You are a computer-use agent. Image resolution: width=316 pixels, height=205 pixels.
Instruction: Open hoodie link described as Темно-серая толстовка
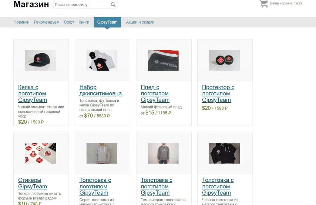pos(157,186)
